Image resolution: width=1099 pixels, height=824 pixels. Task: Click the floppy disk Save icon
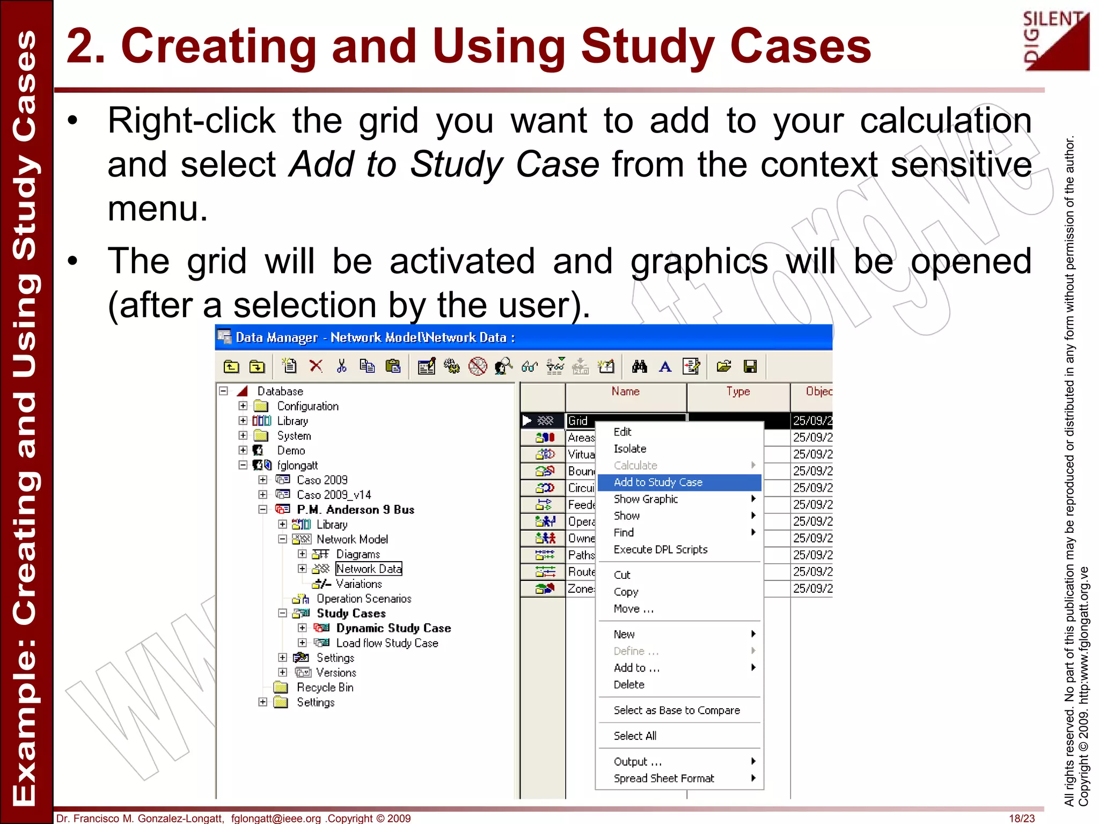point(750,366)
